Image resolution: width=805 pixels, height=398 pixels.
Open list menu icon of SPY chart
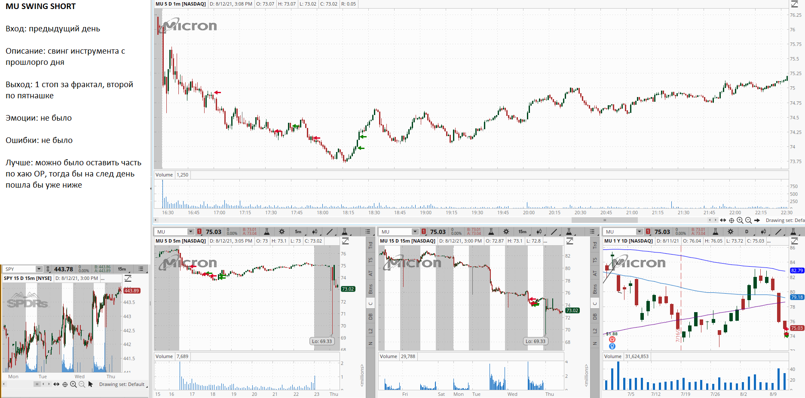[x=141, y=269]
